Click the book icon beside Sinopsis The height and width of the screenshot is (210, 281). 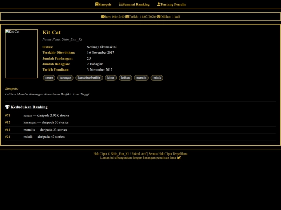tap(97, 4)
